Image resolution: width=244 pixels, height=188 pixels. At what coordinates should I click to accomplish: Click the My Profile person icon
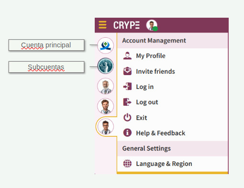(x=127, y=55)
